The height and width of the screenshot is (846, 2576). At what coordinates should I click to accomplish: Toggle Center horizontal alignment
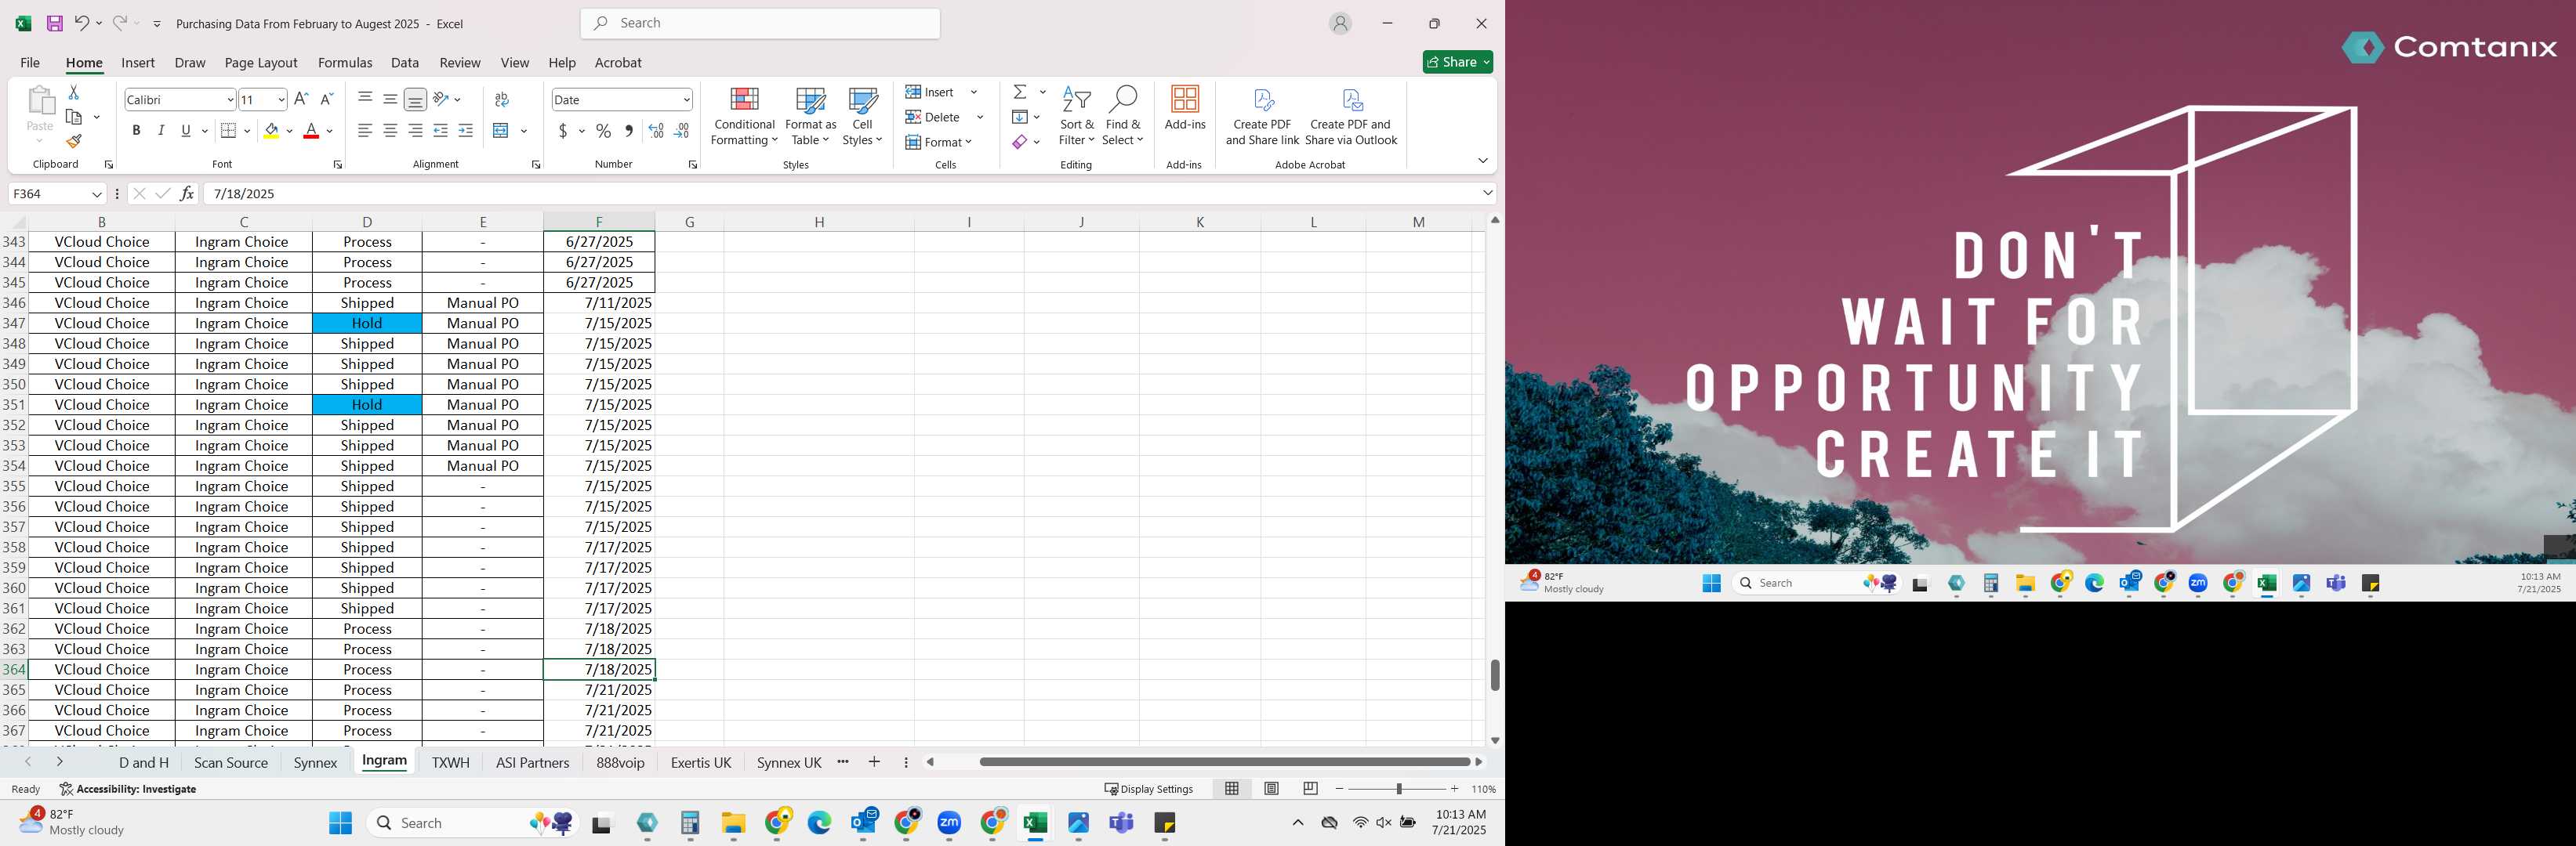(x=390, y=131)
